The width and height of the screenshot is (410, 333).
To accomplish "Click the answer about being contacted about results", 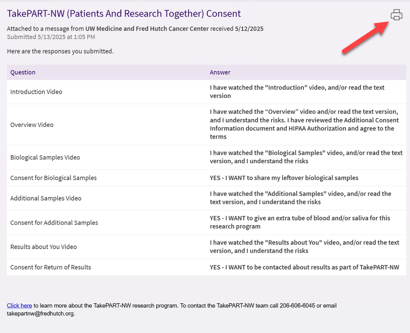I will pos(304,267).
